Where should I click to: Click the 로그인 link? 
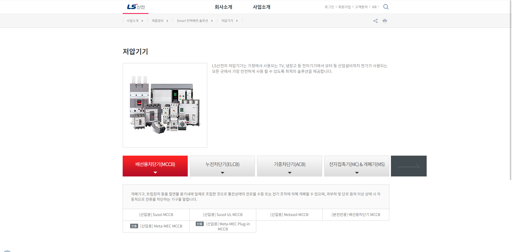click(329, 7)
